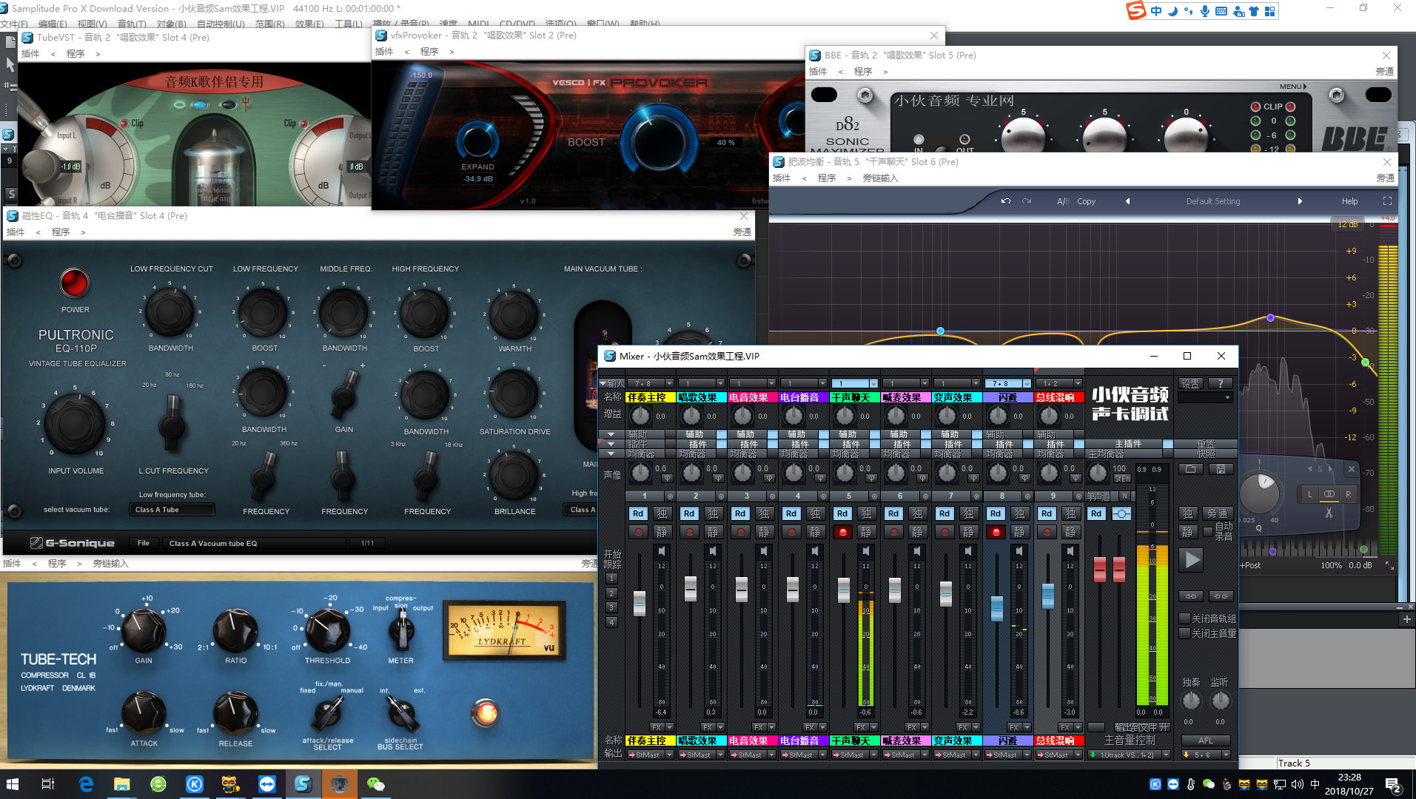Image resolution: width=1416 pixels, height=799 pixels.
Task: Click the mixer link-chain icon
Action: point(1190,596)
